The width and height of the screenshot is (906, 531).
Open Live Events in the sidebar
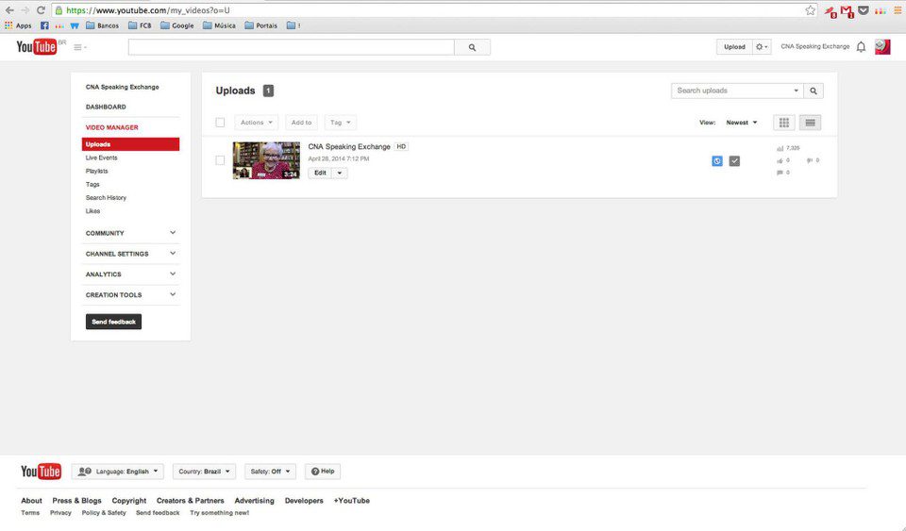click(101, 158)
